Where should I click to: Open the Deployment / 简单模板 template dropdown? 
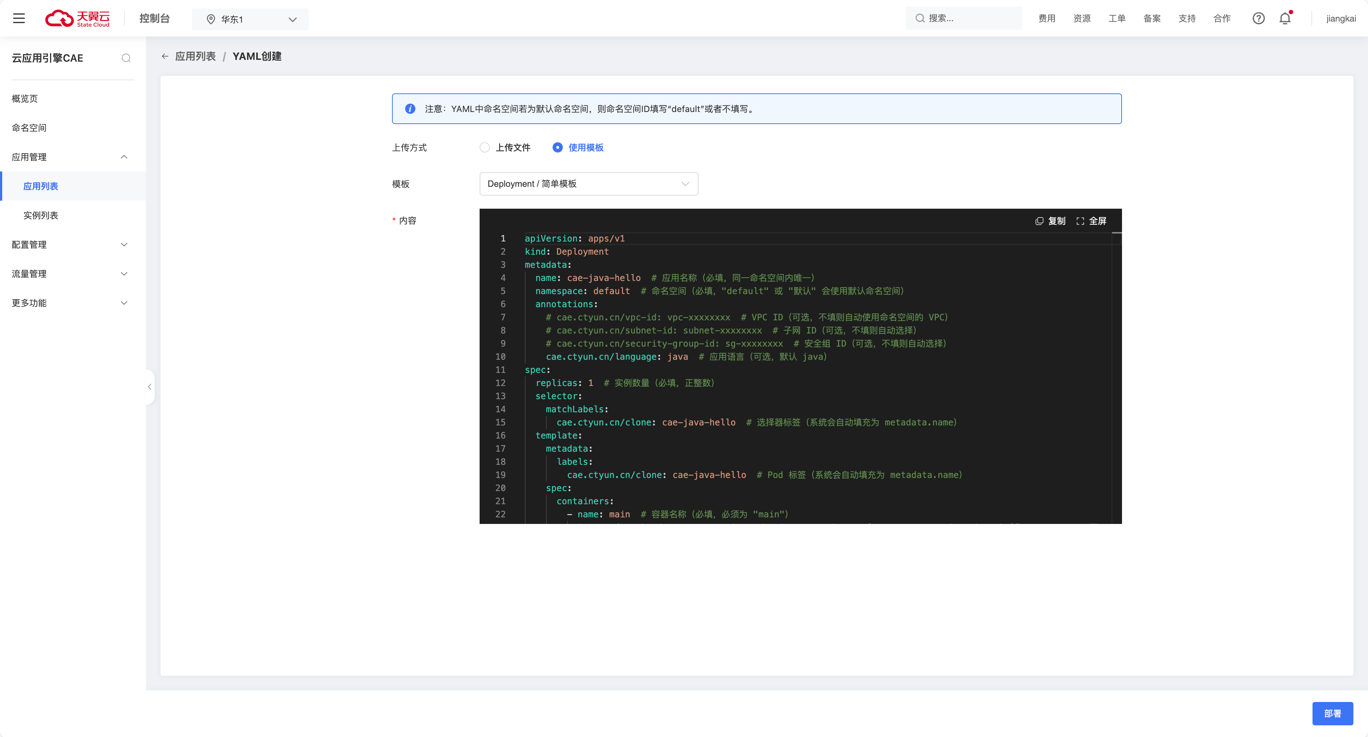(588, 184)
